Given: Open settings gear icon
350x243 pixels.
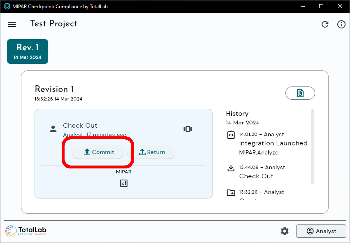Looking at the screenshot, I should (x=285, y=231).
